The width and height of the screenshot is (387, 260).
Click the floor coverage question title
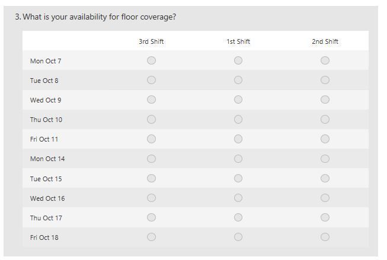(x=95, y=17)
